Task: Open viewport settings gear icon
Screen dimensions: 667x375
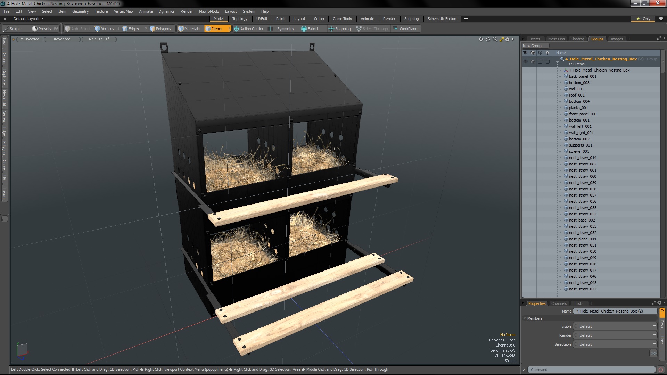Action: (507, 39)
